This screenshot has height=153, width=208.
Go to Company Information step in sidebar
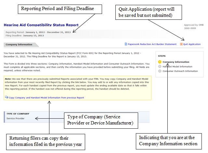coord(176,62)
